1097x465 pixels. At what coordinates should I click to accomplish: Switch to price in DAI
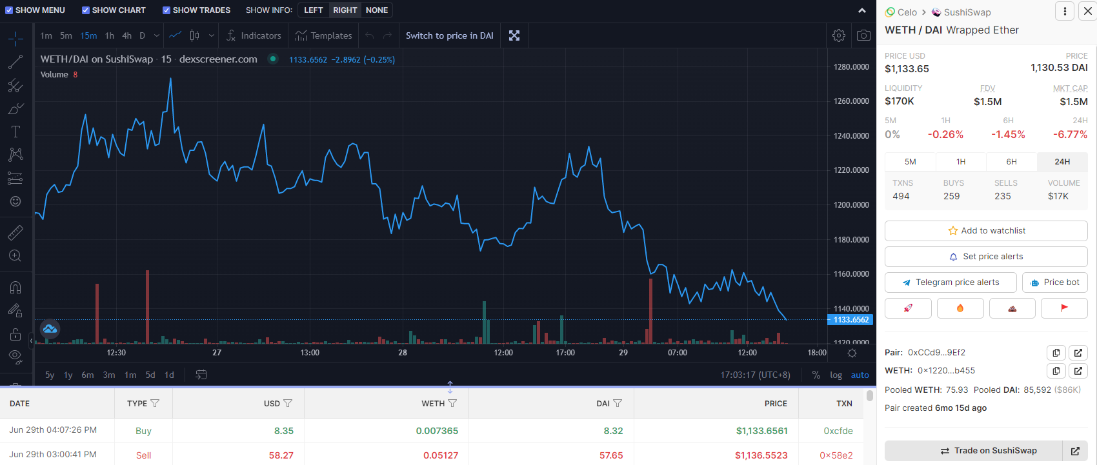pyautogui.click(x=450, y=35)
